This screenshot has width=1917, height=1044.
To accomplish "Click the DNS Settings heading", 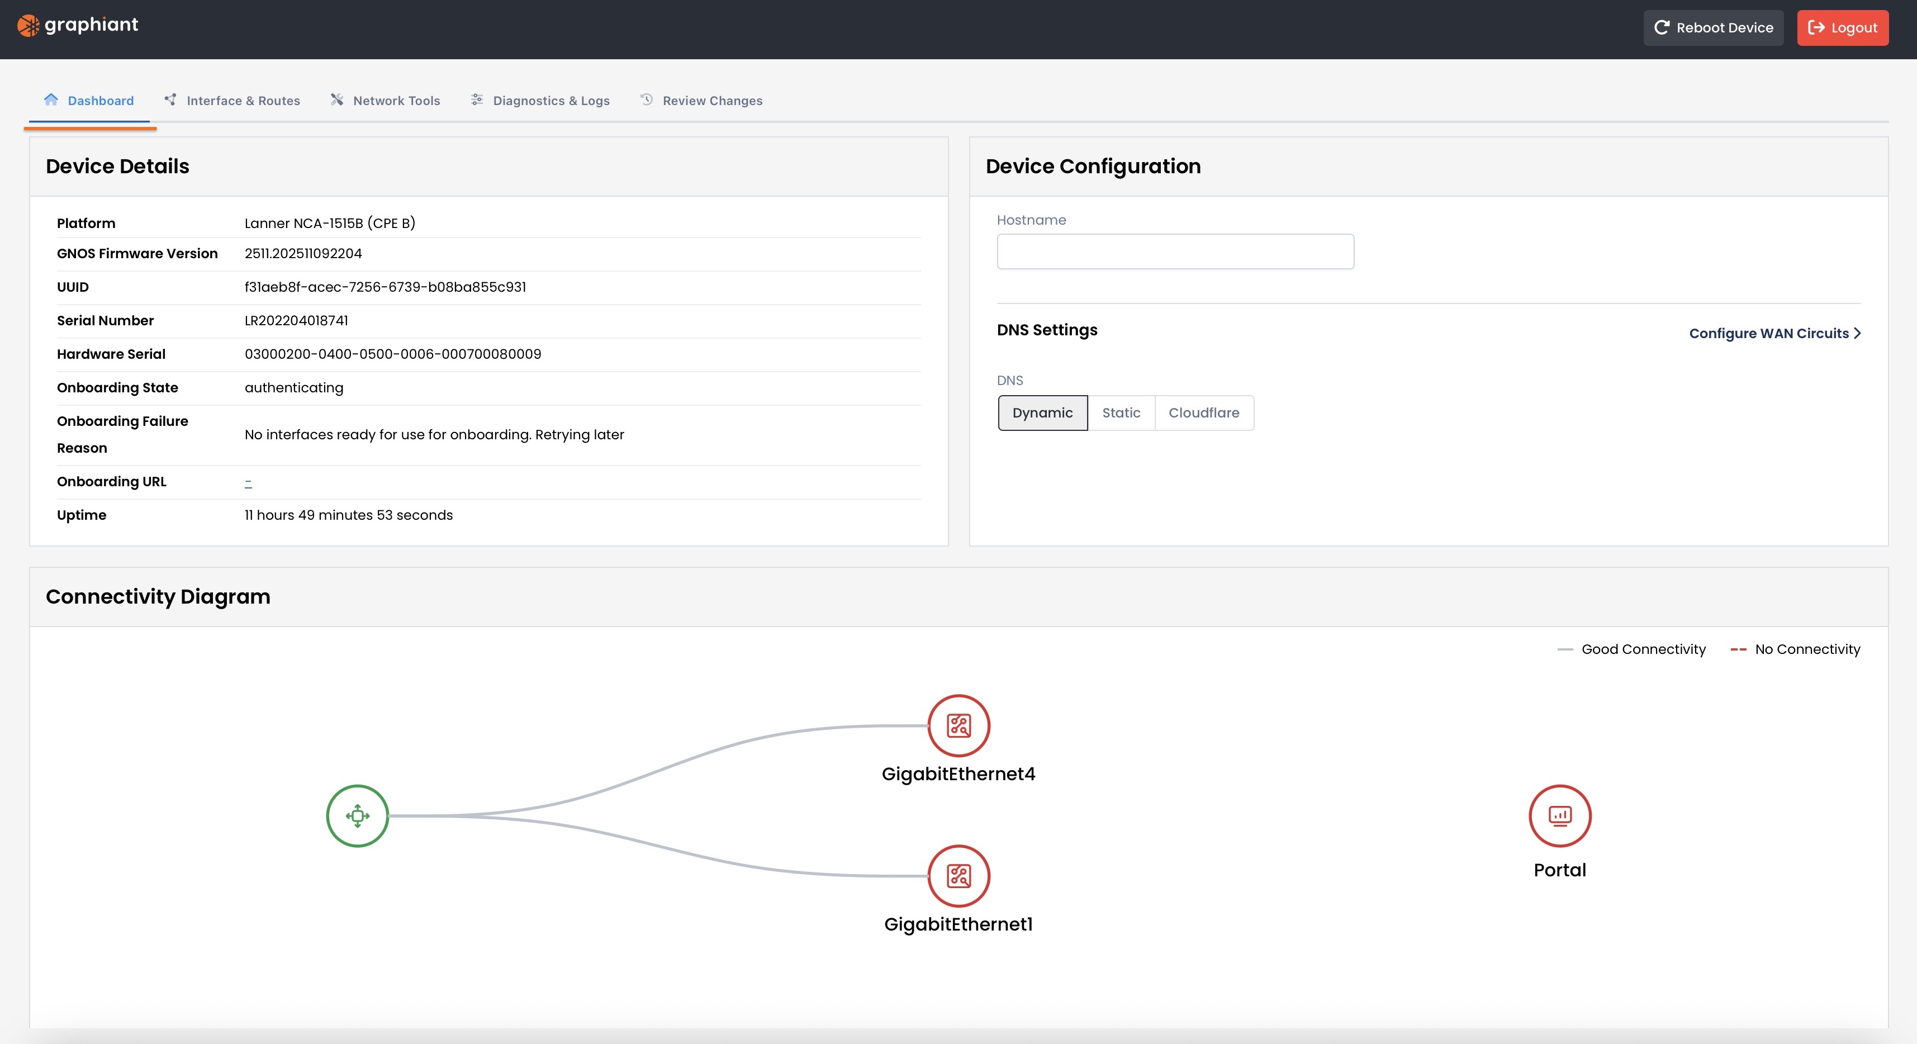I will click(1047, 330).
